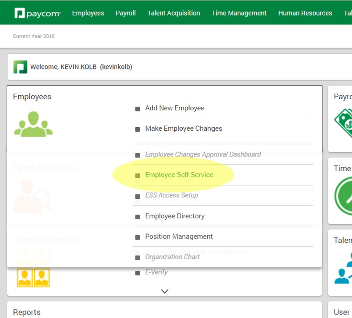Select Add New Employee link

pyautogui.click(x=175, y=108)
